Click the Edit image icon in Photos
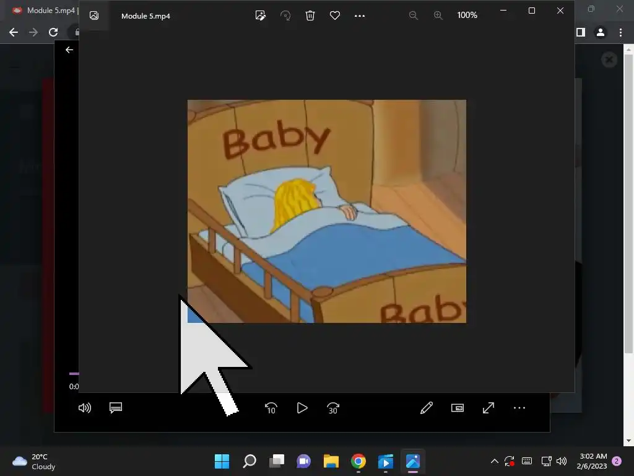The width and height of the screenshot is (634, 476). click(261, 15)
